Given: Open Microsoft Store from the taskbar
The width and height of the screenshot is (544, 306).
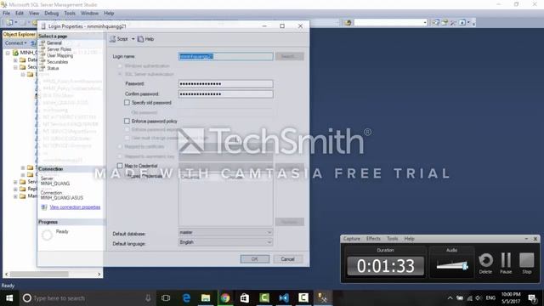Looking at the screenshot, I should [245, 298].
